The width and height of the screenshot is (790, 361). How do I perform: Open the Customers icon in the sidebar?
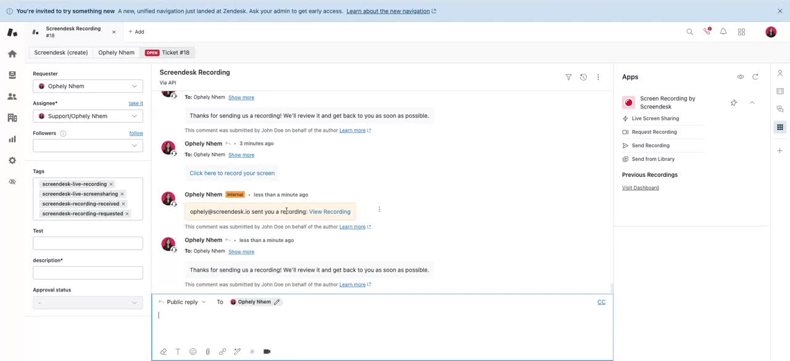pos(12,97)
